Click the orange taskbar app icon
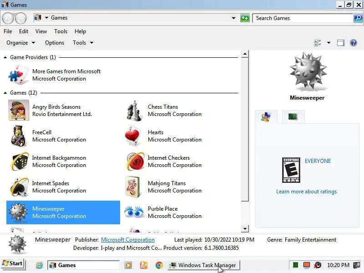This screenshot has height=273, width=364. click(x=144, y=265)
